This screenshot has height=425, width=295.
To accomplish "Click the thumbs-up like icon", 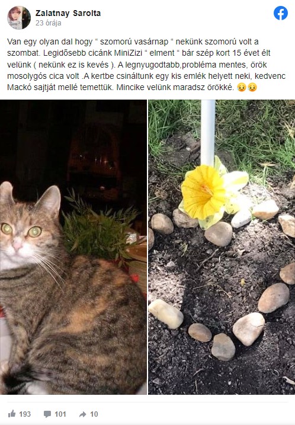I will coord(12,414).
